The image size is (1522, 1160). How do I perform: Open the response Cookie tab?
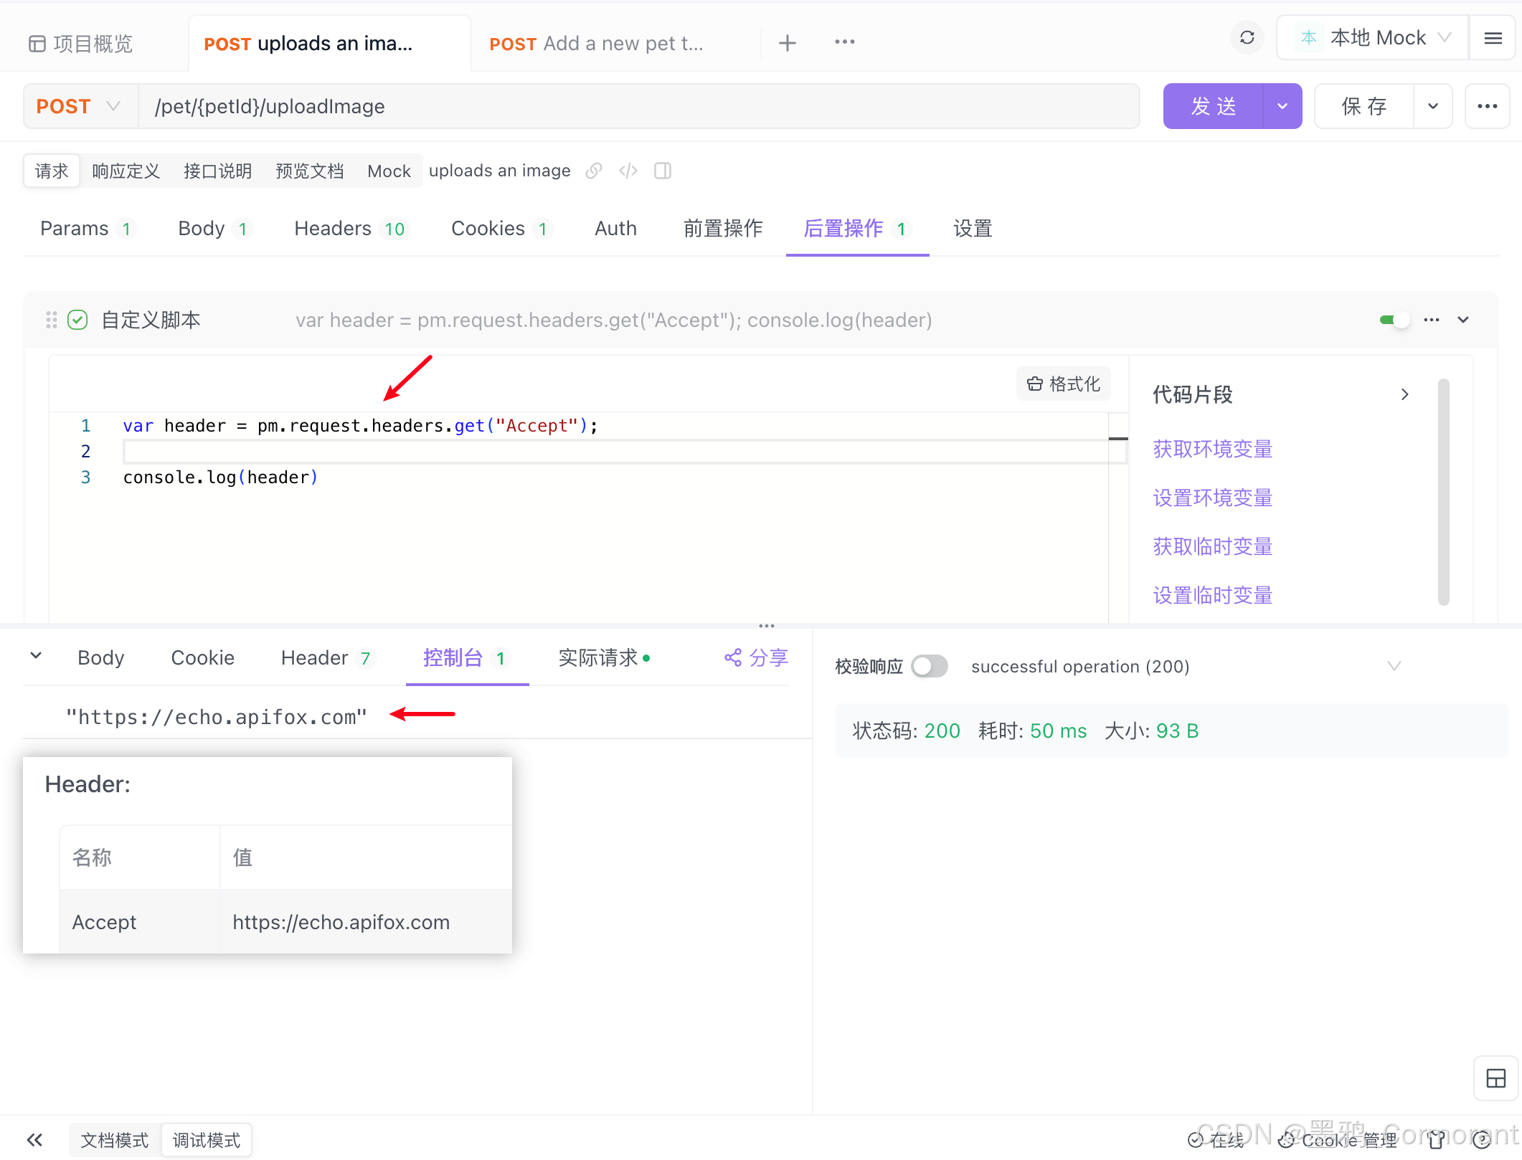[x=202, y=657]
